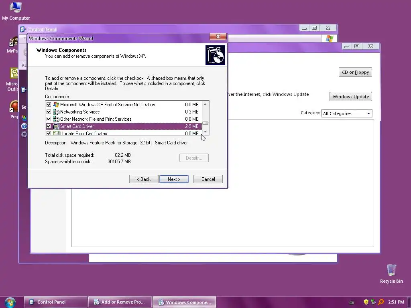411x308 pixels.
Task: Open the Microsoft Outlook desktop shortcut
Action: pyautogui.click(x=12, y=79)
